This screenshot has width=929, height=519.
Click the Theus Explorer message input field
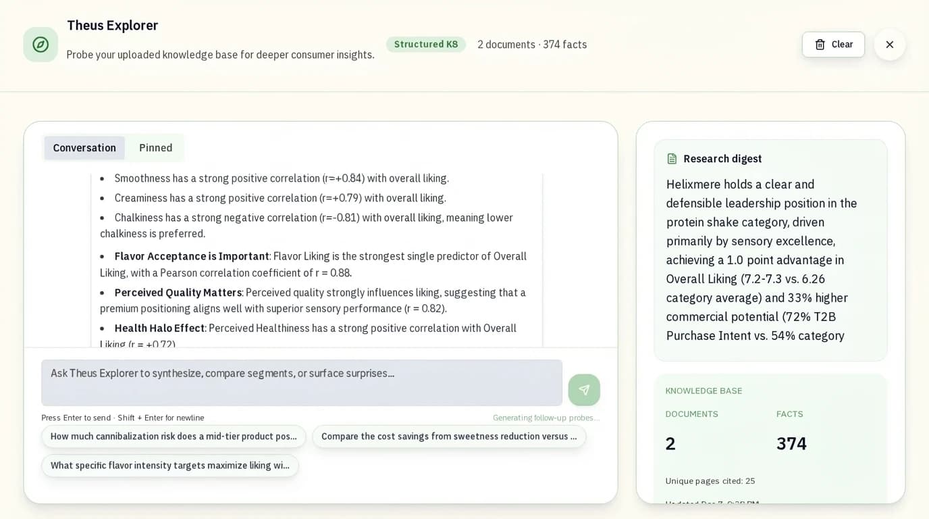(x=302, y=383)
